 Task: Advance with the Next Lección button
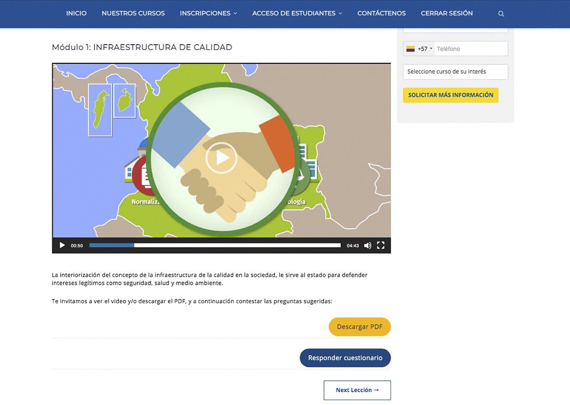[x=357, y=390]
